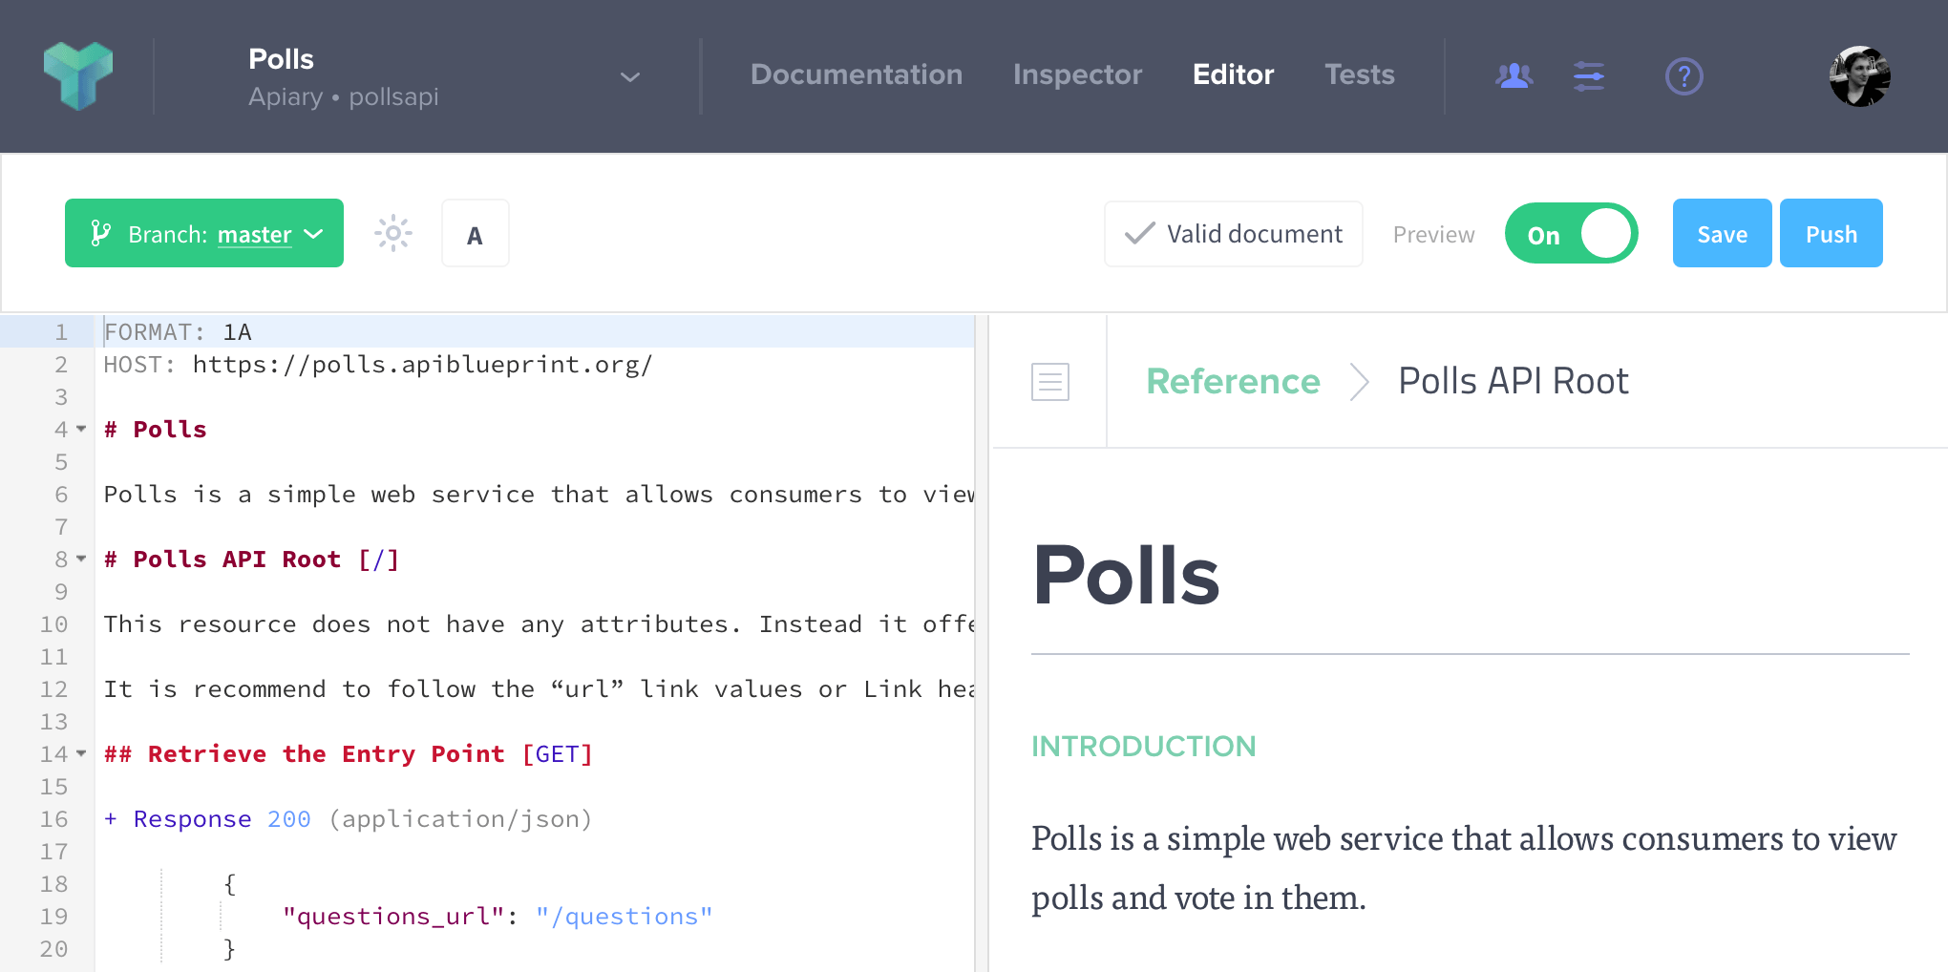
Task: Collapse the Polls API Root section fold arrow
Action: (x=79, y=560)
